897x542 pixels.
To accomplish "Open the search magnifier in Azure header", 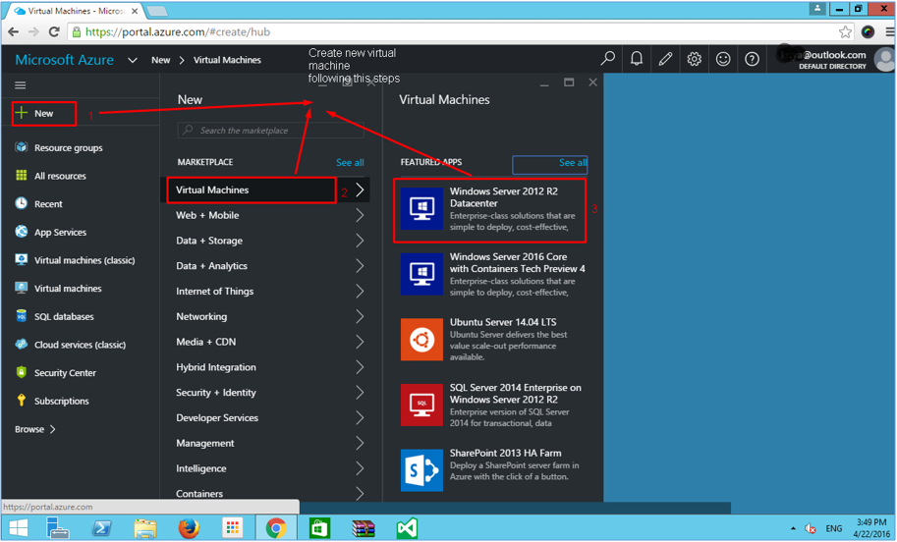I will (x=607, y=58).
